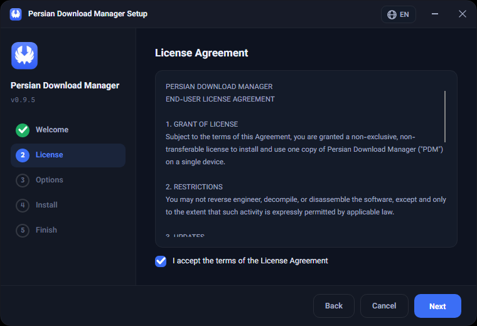Click the license text scrollbar thumb

pos(445,117)
